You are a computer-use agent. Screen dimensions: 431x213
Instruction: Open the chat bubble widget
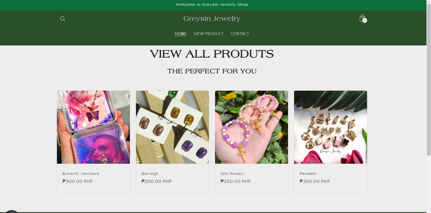pyautogui.click(x=12, y=211)
